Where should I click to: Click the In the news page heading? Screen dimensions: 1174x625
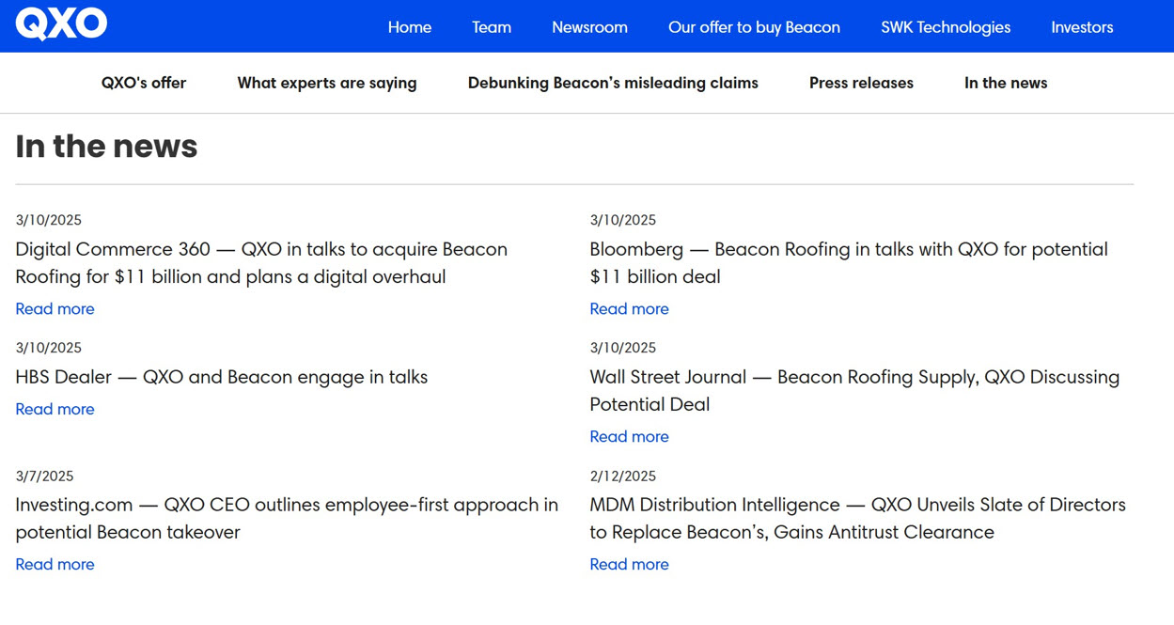click(106, 147)
